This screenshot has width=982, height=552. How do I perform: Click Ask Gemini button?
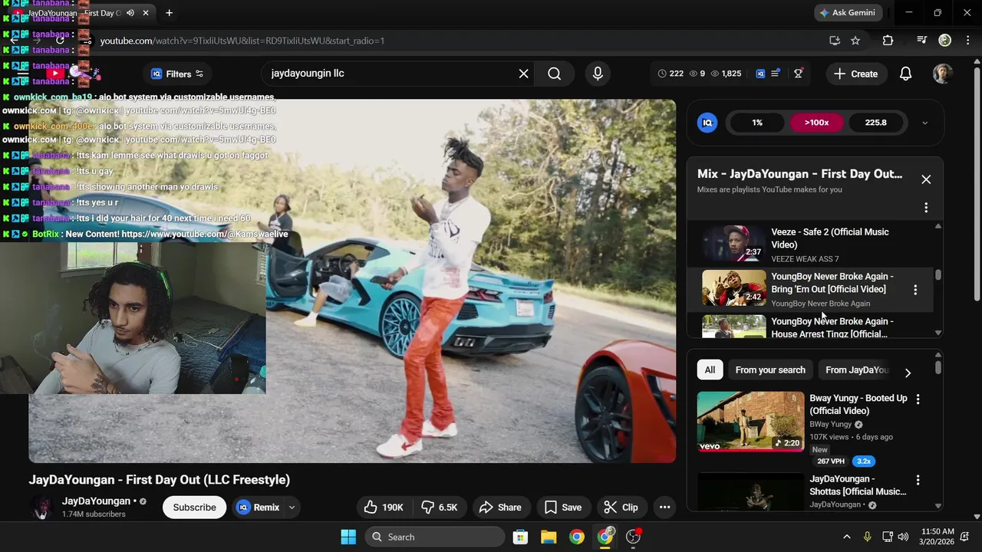click(847, 13)
